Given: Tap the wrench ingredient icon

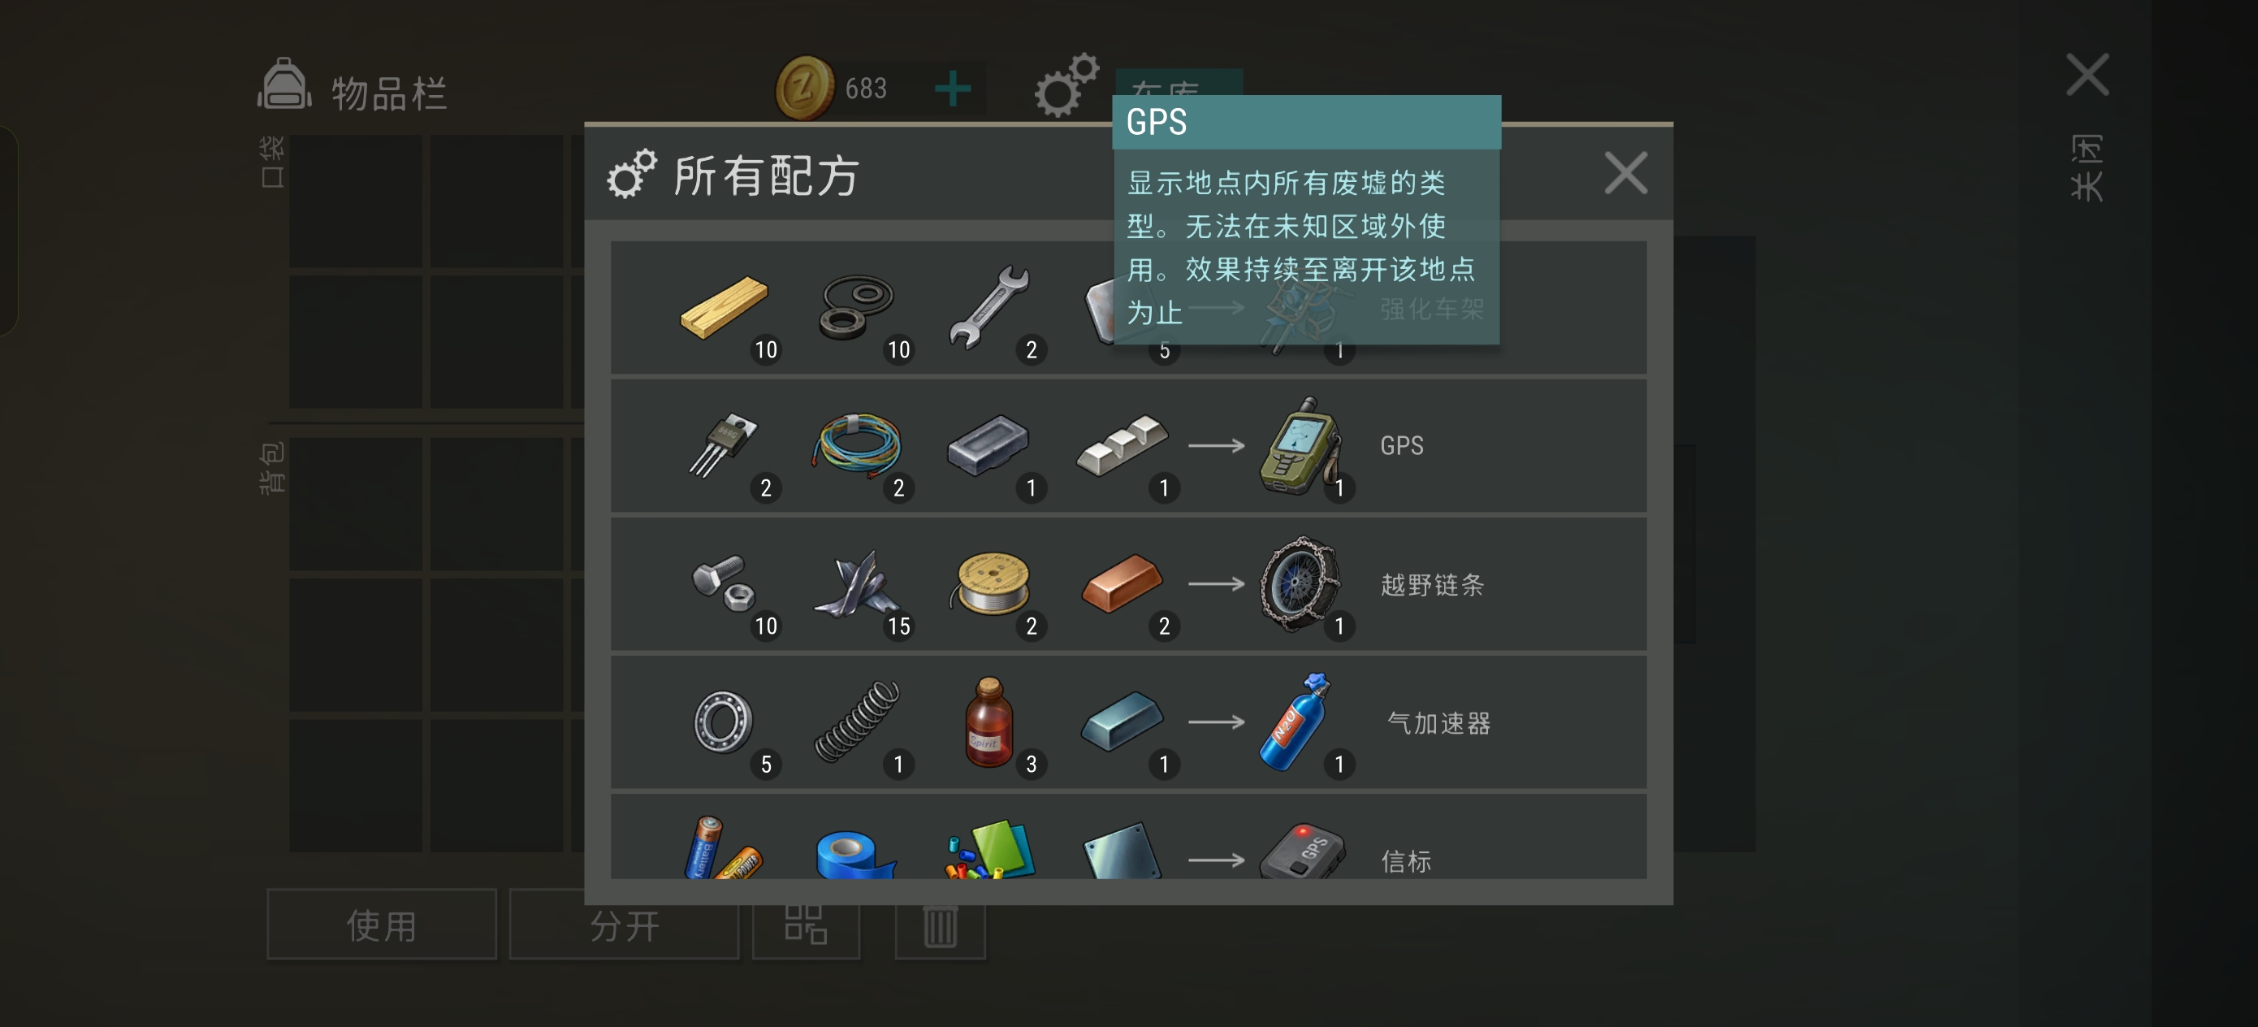Looking at the screenshot, I should click(x=988, y=307).
